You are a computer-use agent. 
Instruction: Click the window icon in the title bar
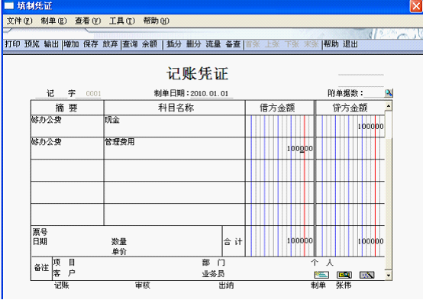(x=9, y=5)
